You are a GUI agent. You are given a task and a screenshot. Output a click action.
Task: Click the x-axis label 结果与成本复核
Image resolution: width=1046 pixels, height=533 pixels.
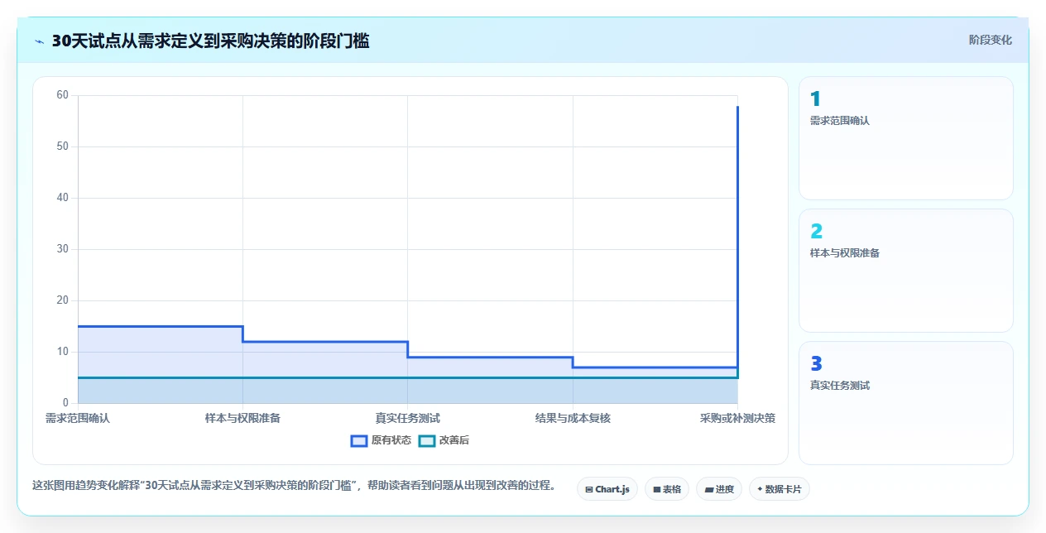(x=573, y=418)
